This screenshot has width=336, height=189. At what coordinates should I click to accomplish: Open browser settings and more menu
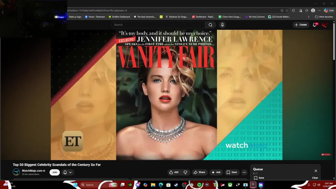319,10
